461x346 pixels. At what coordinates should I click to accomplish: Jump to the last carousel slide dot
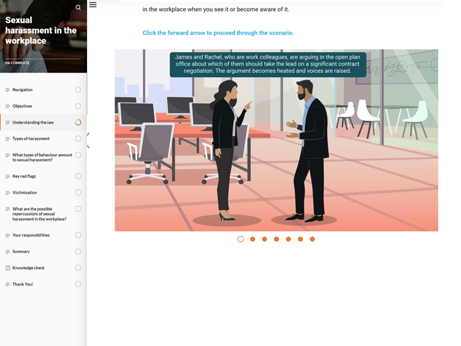click(312, 239)
